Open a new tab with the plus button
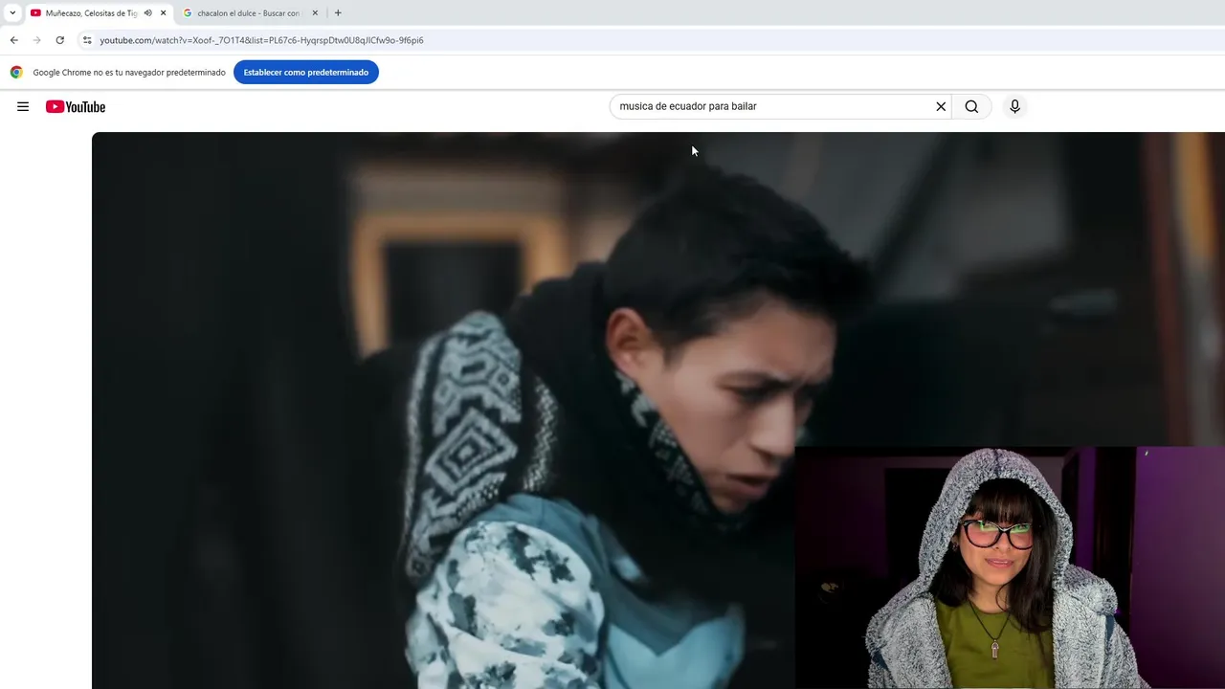The width and height of the screenshot is (1225, 689). [x=338, y=12]
